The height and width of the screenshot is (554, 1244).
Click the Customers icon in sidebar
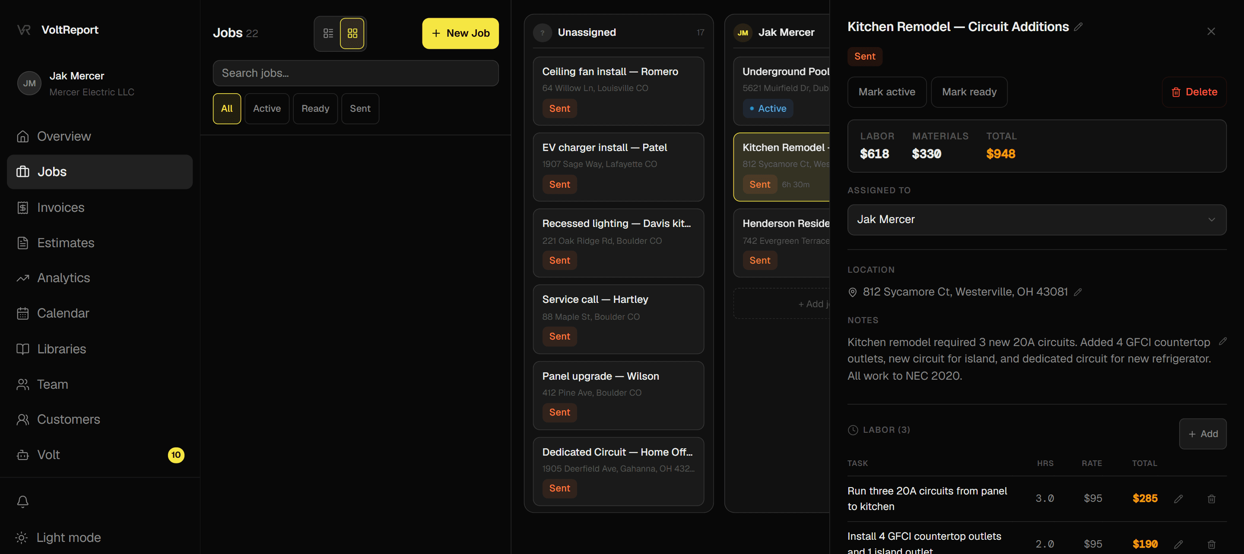pos(23,419)
